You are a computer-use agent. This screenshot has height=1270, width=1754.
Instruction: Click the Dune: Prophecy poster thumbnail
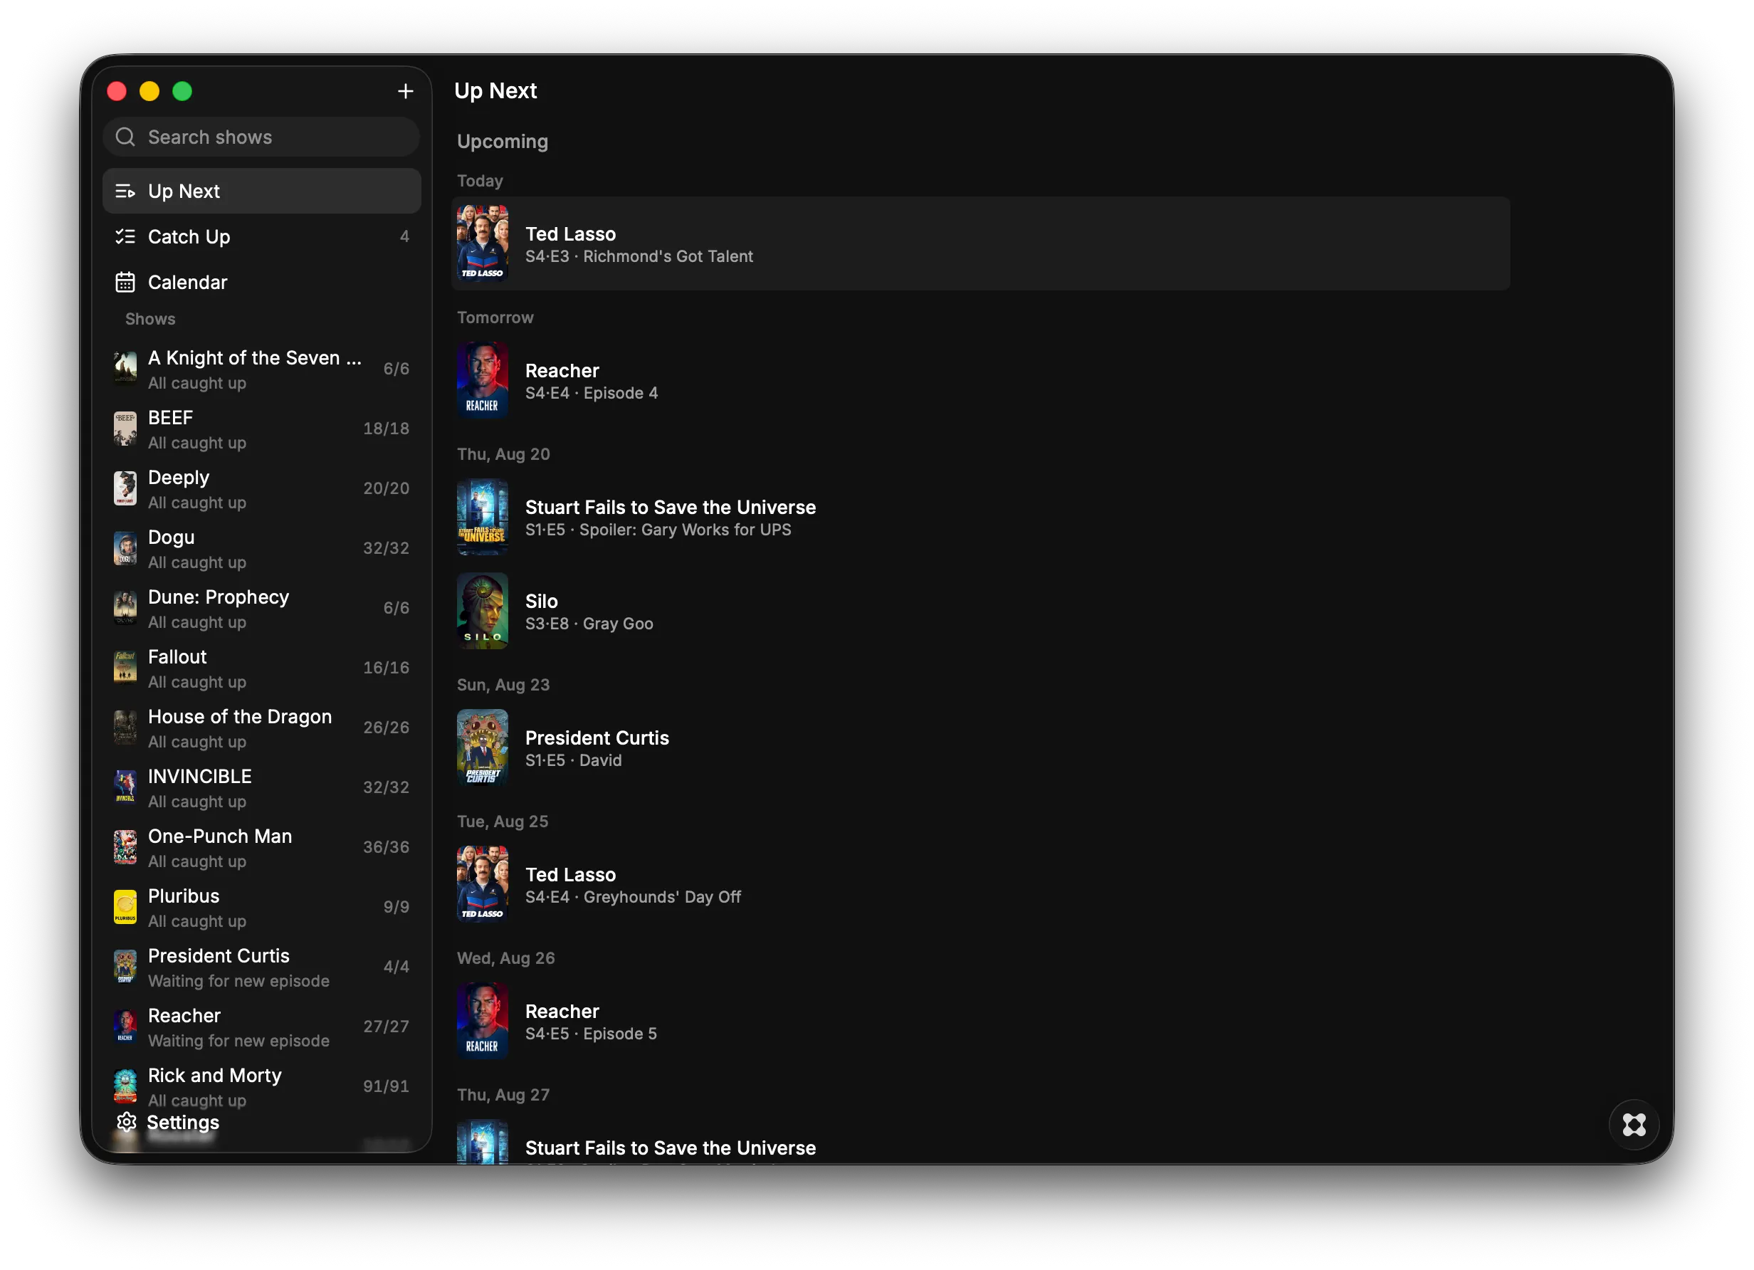[125, 609]
